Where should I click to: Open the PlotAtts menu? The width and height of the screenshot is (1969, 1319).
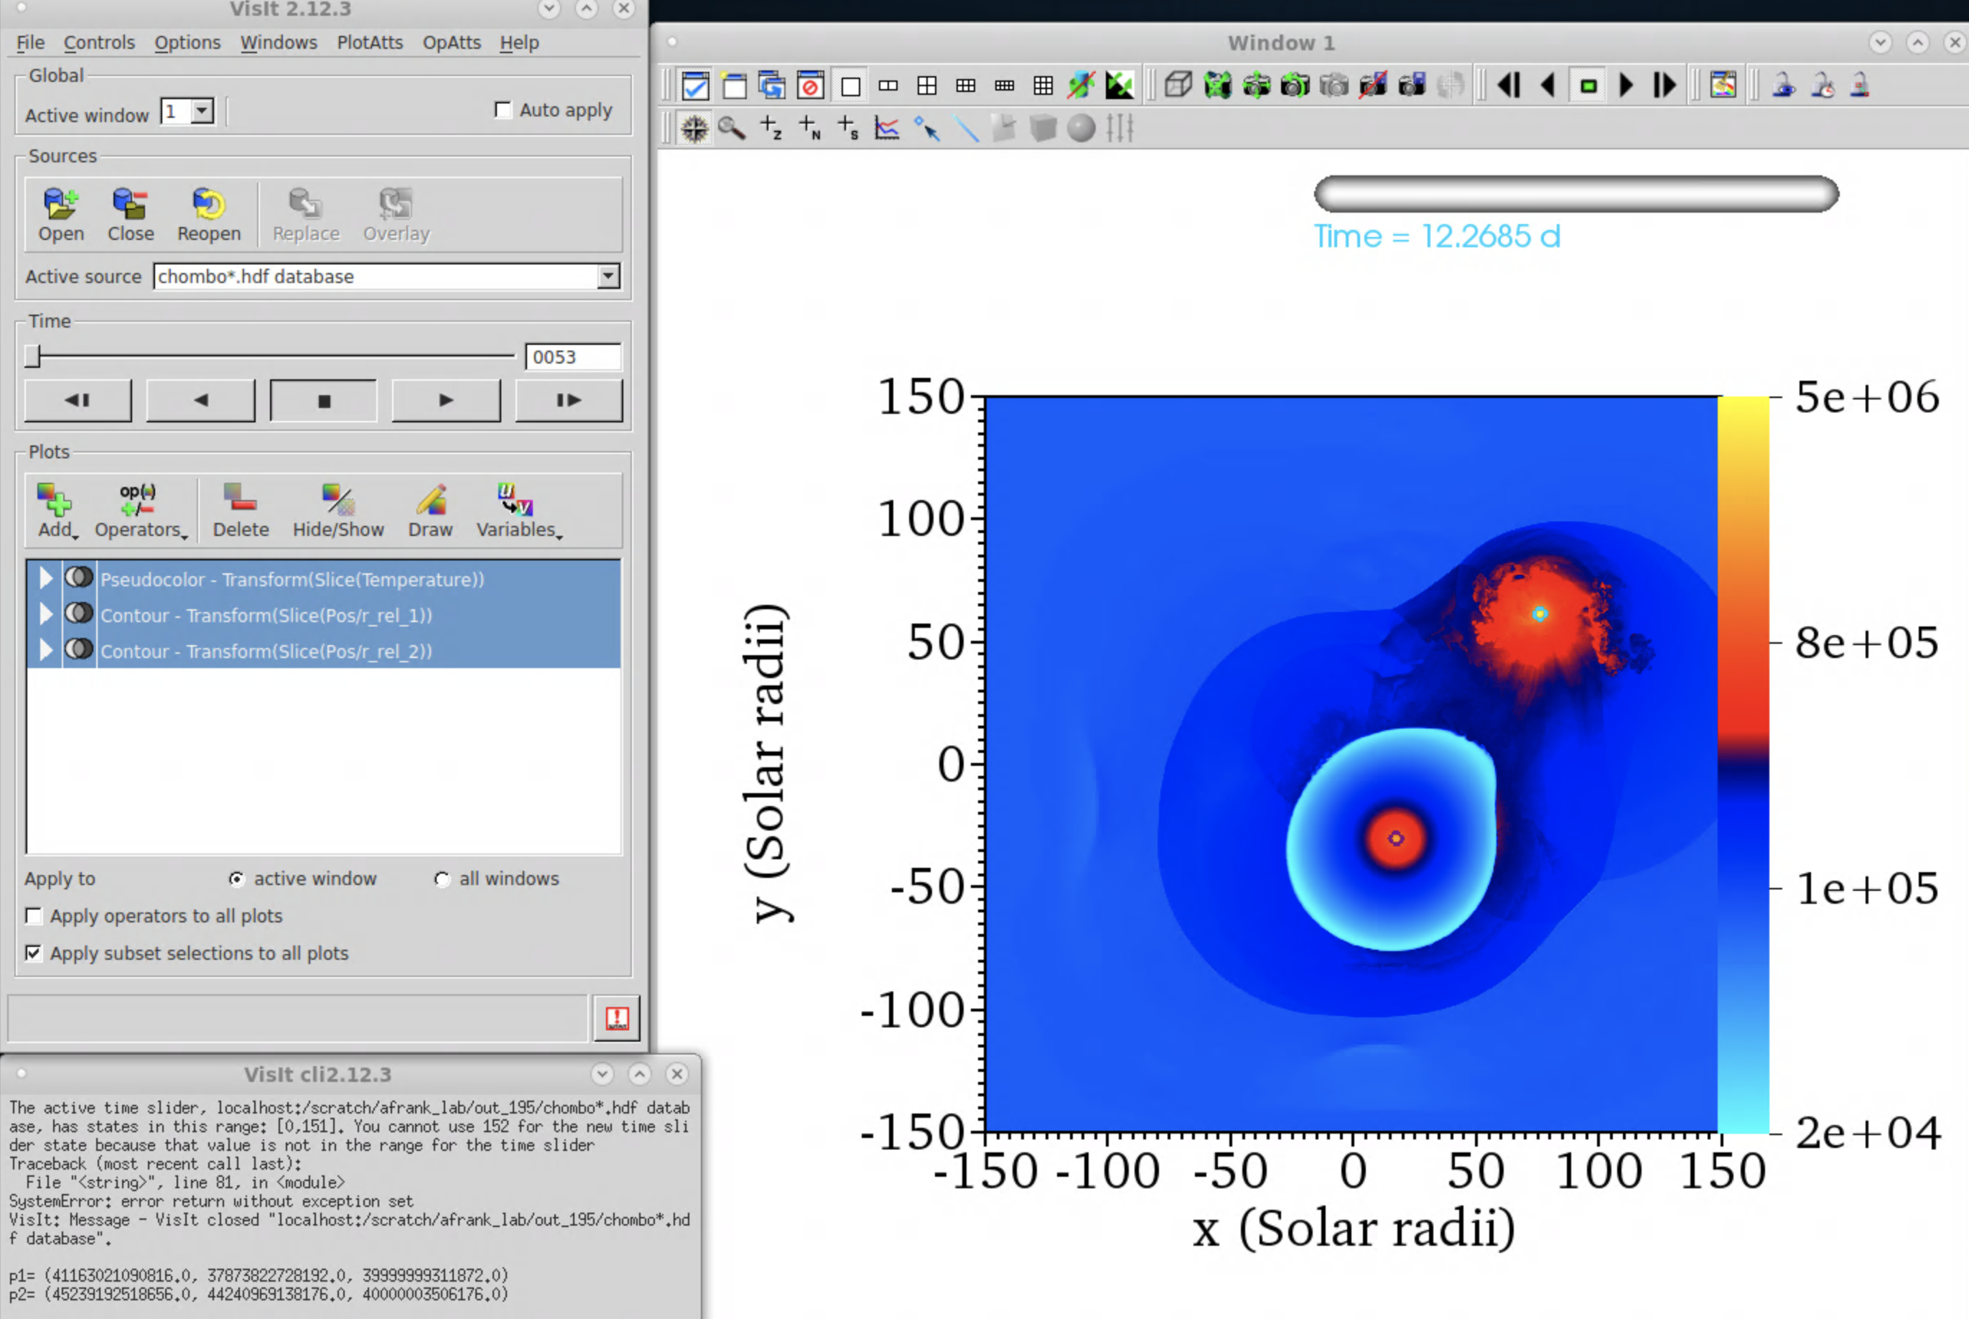click(370, 42)
